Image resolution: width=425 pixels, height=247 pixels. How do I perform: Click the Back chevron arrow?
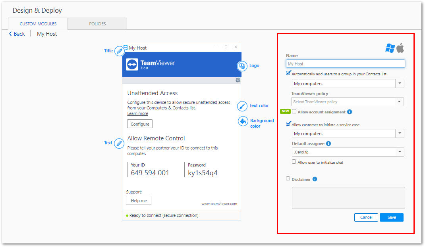coord(10,34)
